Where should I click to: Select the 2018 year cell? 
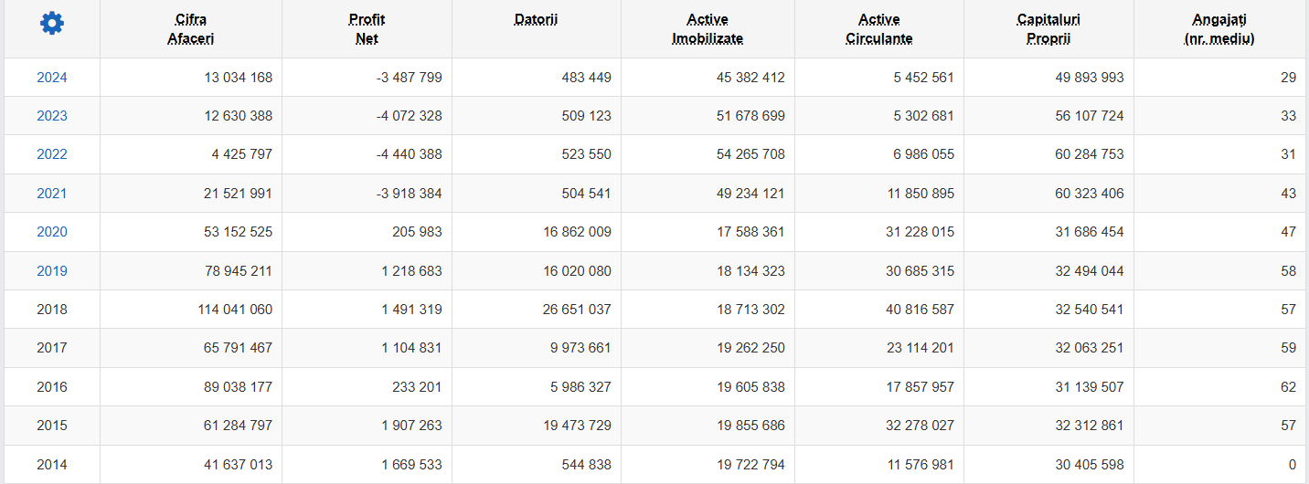click(x=52, y=310)
